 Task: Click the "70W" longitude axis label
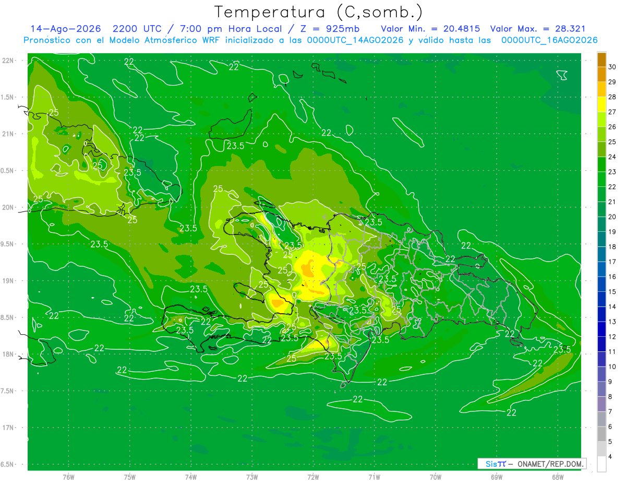coord(436,477)
